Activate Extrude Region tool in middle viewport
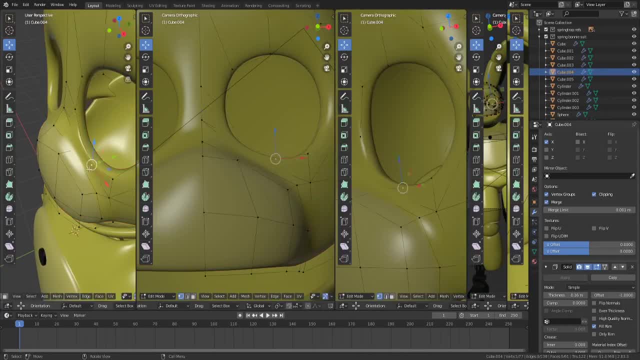This screenshot has height=360, width=640. (145, 122)
